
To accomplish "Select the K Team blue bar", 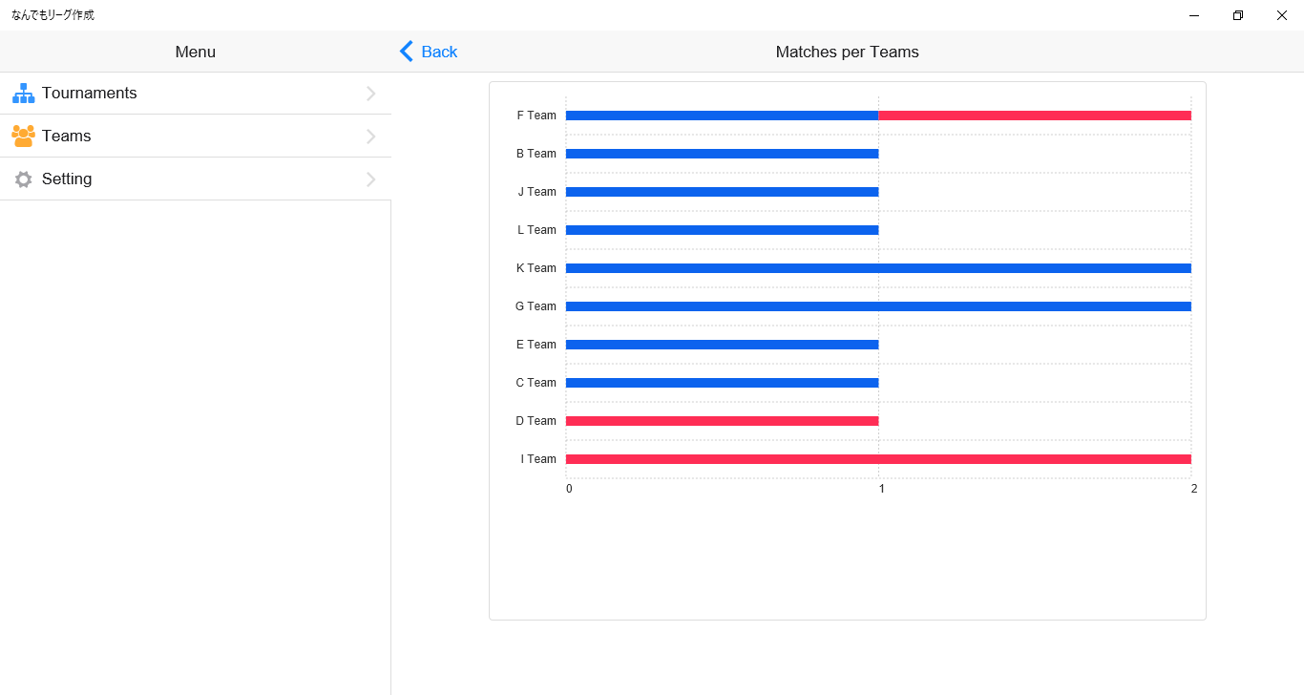I will click(878, 268).
